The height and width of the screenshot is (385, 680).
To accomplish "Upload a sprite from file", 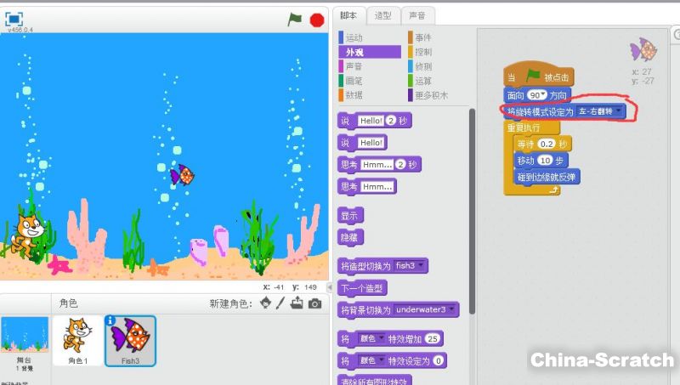I will [x=297, y=303].
